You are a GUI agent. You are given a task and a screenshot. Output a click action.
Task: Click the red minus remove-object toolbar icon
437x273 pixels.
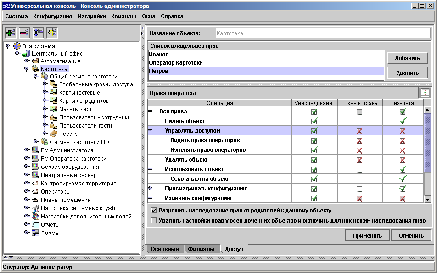pos(24,33)
